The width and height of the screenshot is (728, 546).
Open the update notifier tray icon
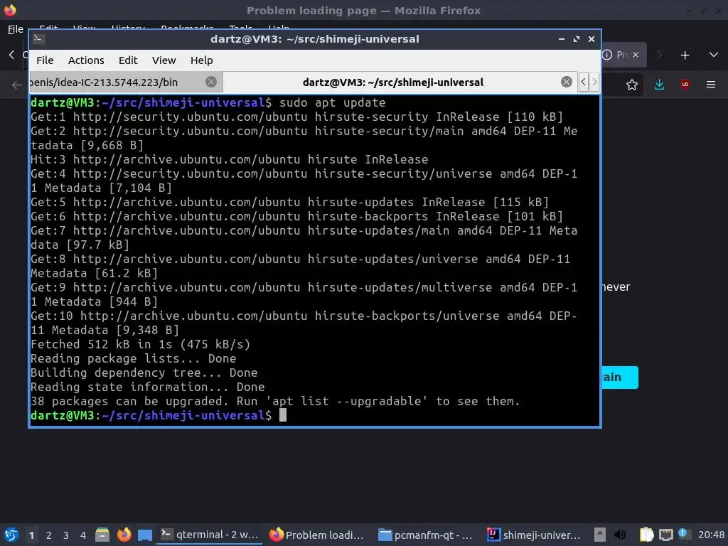pyautogui.click(x=683, y=534)
